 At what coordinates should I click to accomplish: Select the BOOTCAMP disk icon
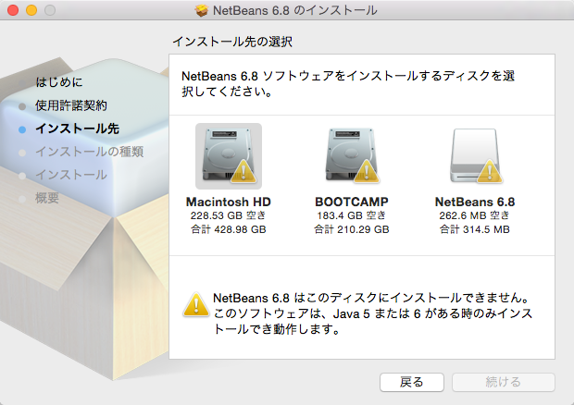[352, 156]
